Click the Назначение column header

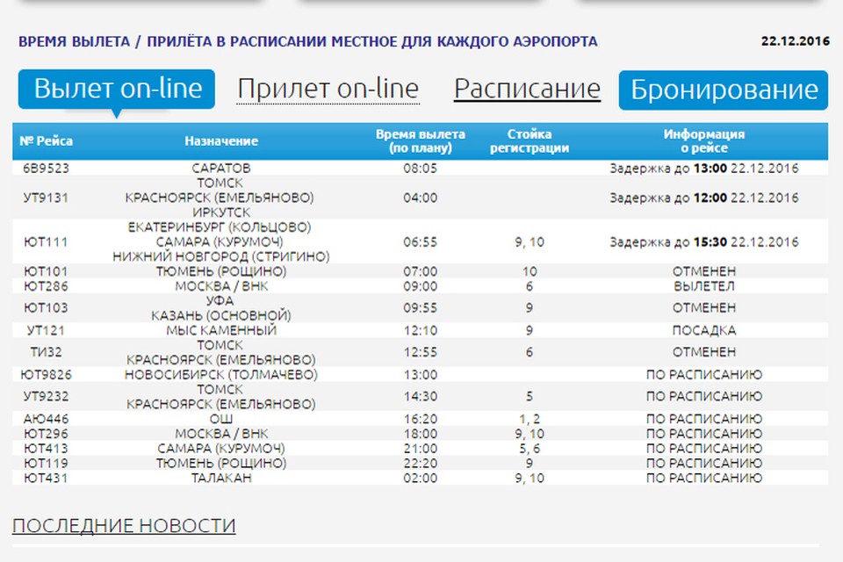coord(221,141)
